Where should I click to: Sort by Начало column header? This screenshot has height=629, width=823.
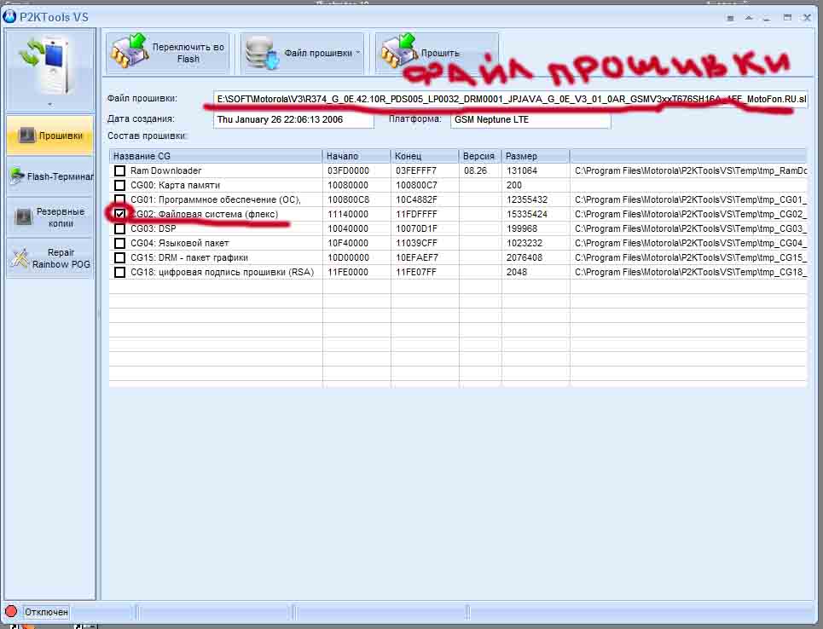[356, 156]
